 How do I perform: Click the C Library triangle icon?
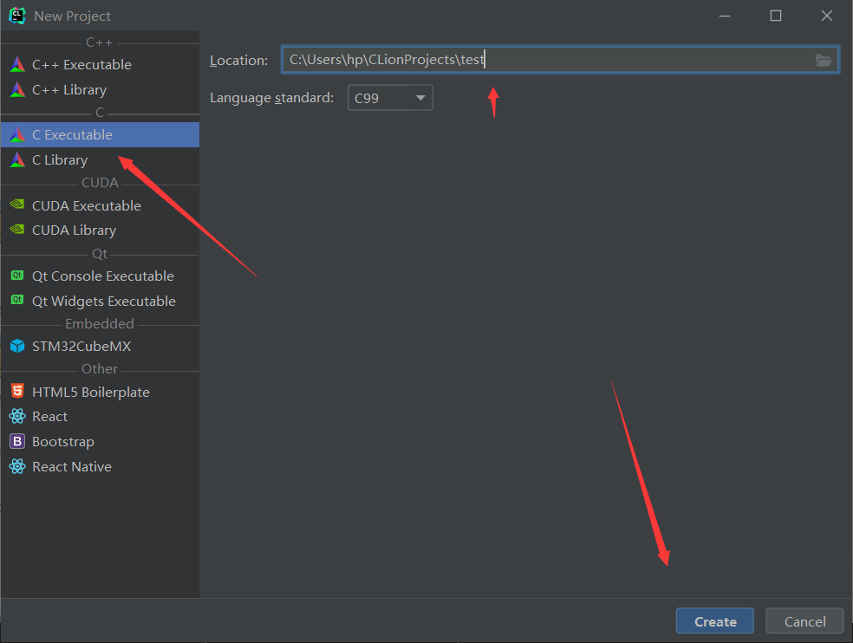point(17,160)
